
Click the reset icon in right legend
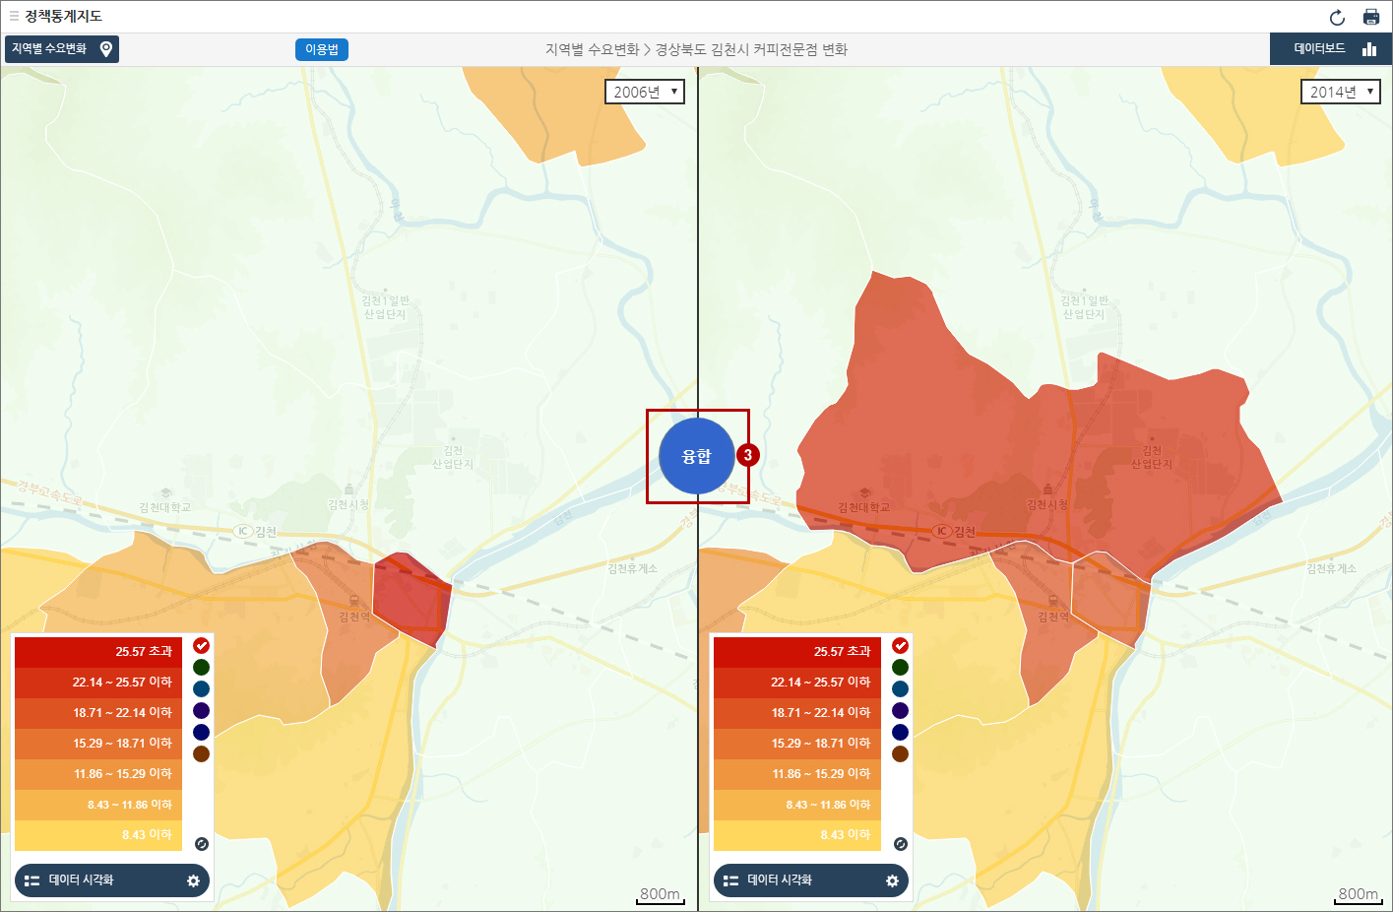point(900,844)
